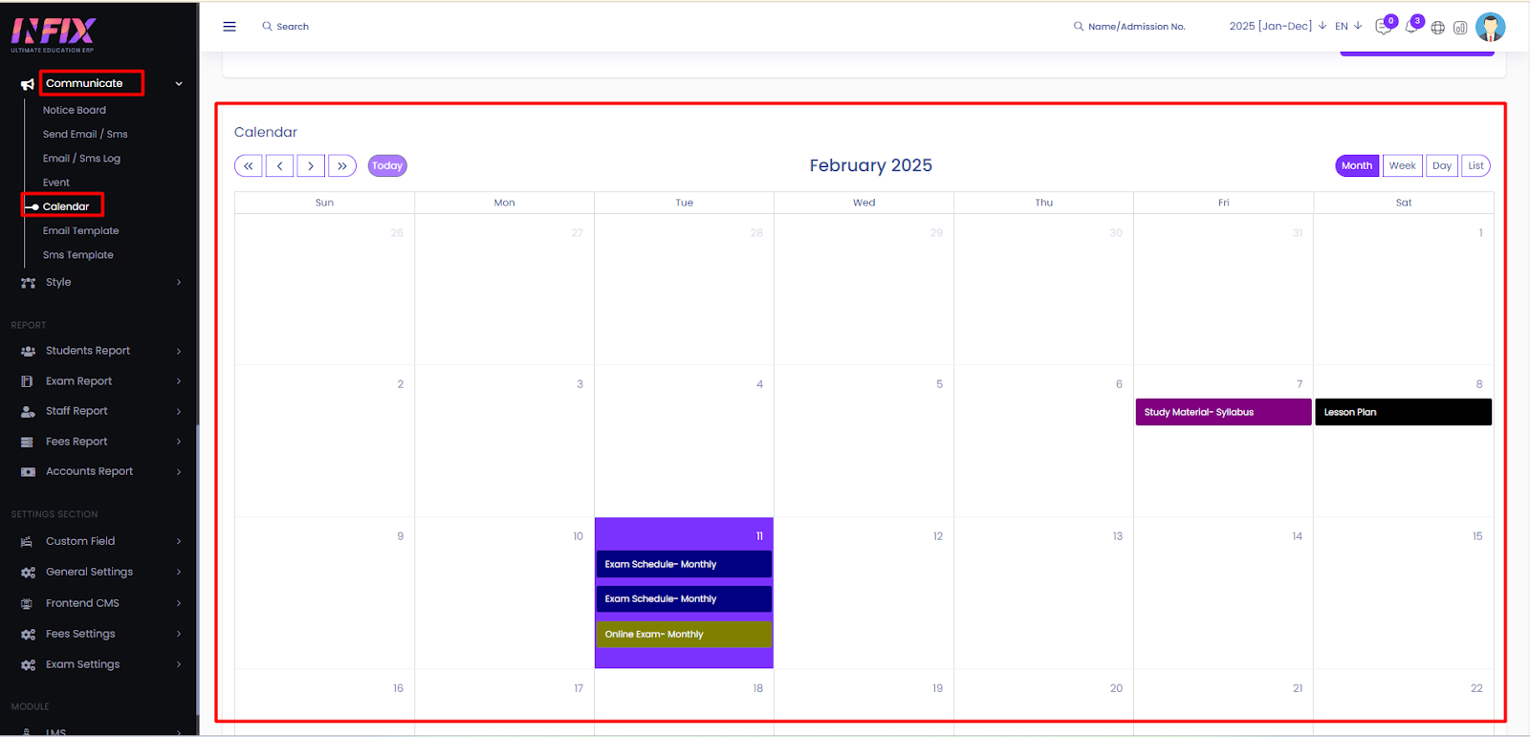Click the search magnifier icon in header

coord(267,27)
